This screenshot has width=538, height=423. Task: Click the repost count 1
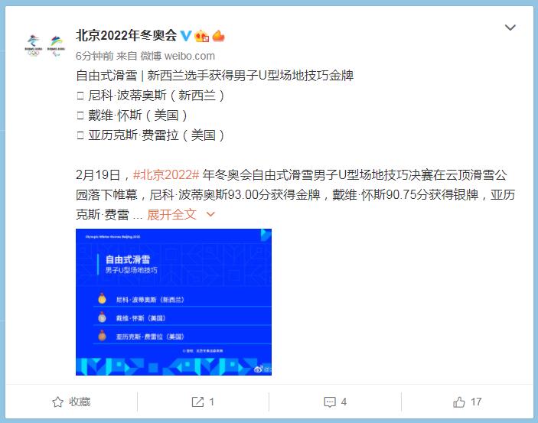211,402
